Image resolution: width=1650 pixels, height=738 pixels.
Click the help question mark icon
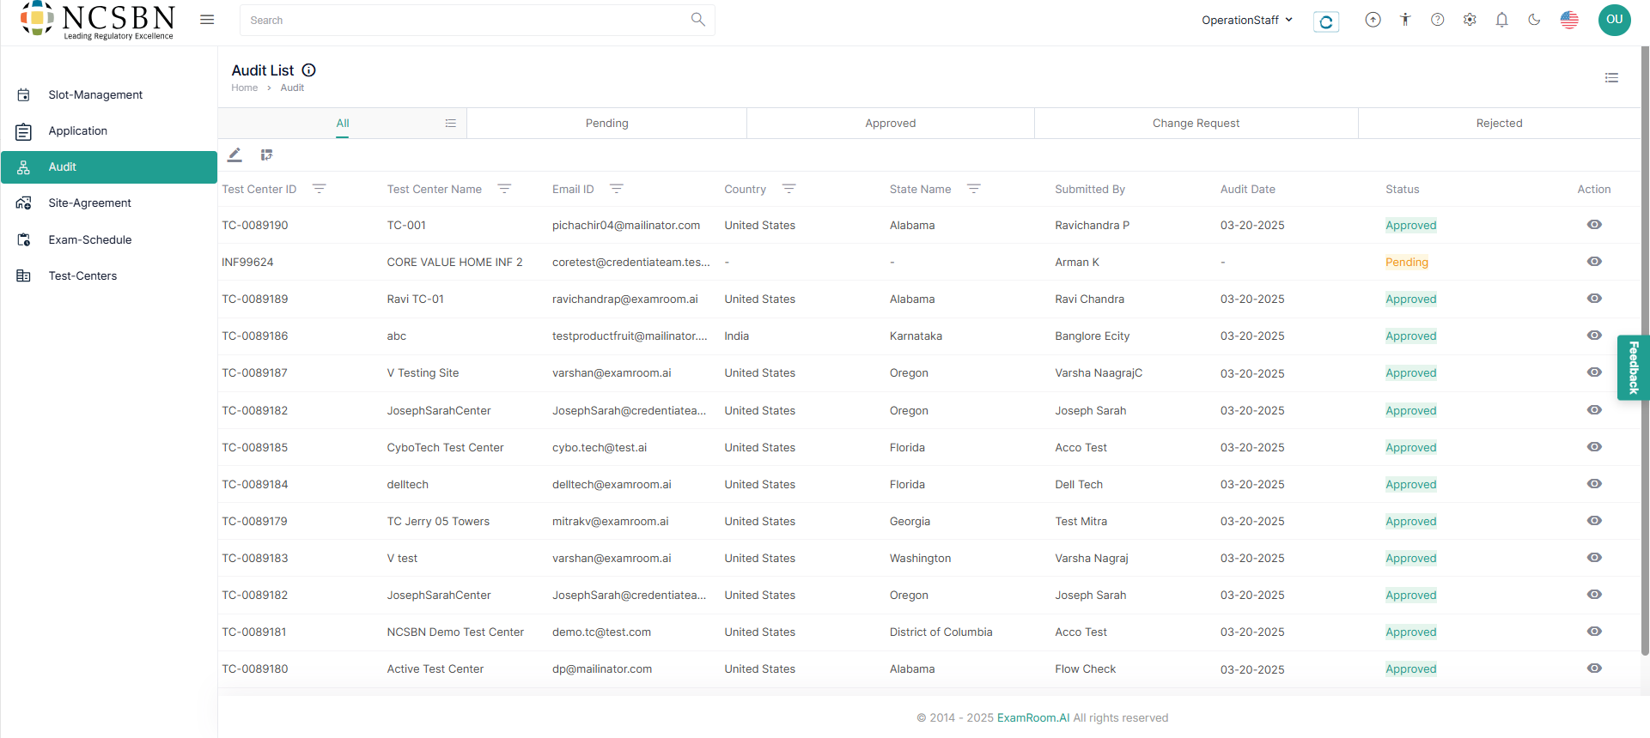(1437, 20)
